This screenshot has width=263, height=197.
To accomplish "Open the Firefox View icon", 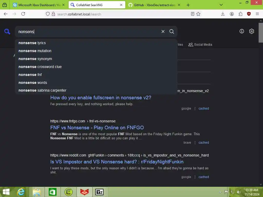I will tap(5, 5).
